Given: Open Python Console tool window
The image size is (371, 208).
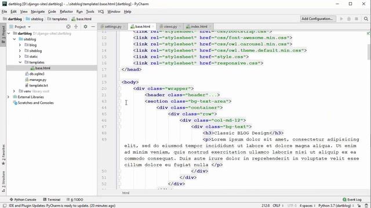Looking at the screenshot, I should pyautogui.click(x=23, y=199).
